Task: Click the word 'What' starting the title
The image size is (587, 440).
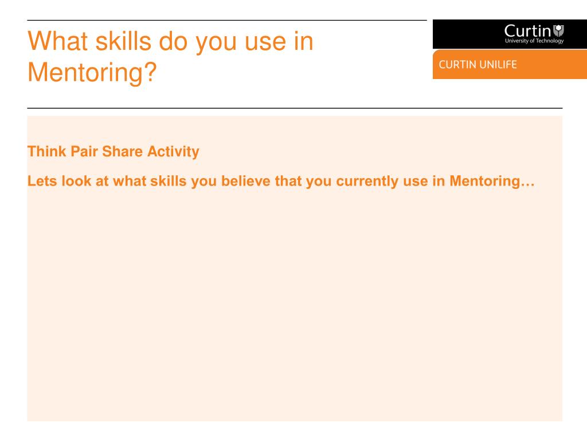Action: 58,41
